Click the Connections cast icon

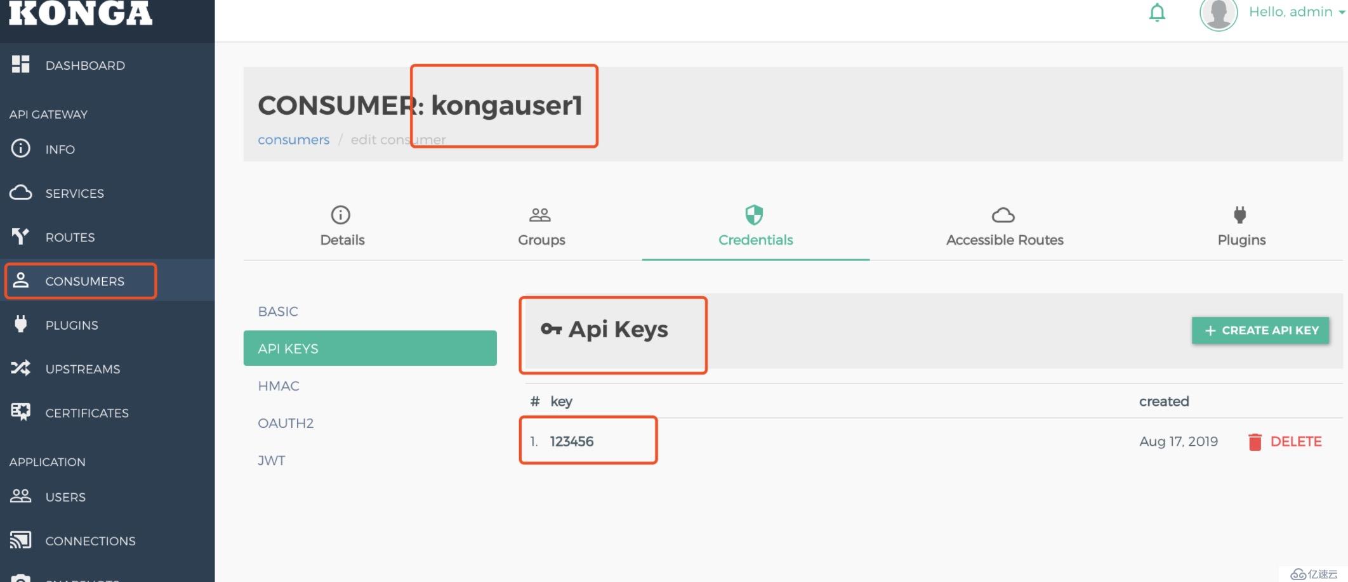coord(20,540)
